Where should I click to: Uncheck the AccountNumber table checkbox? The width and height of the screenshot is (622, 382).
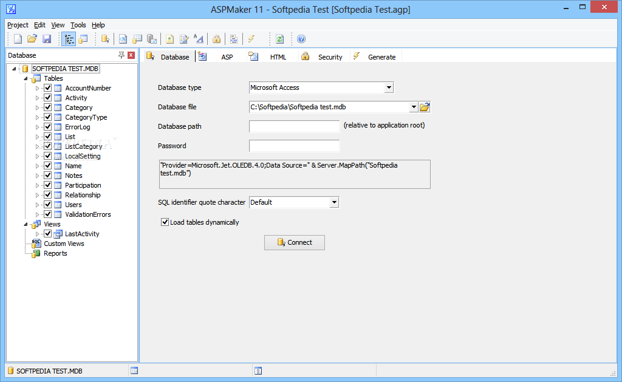tap(47, 87)
